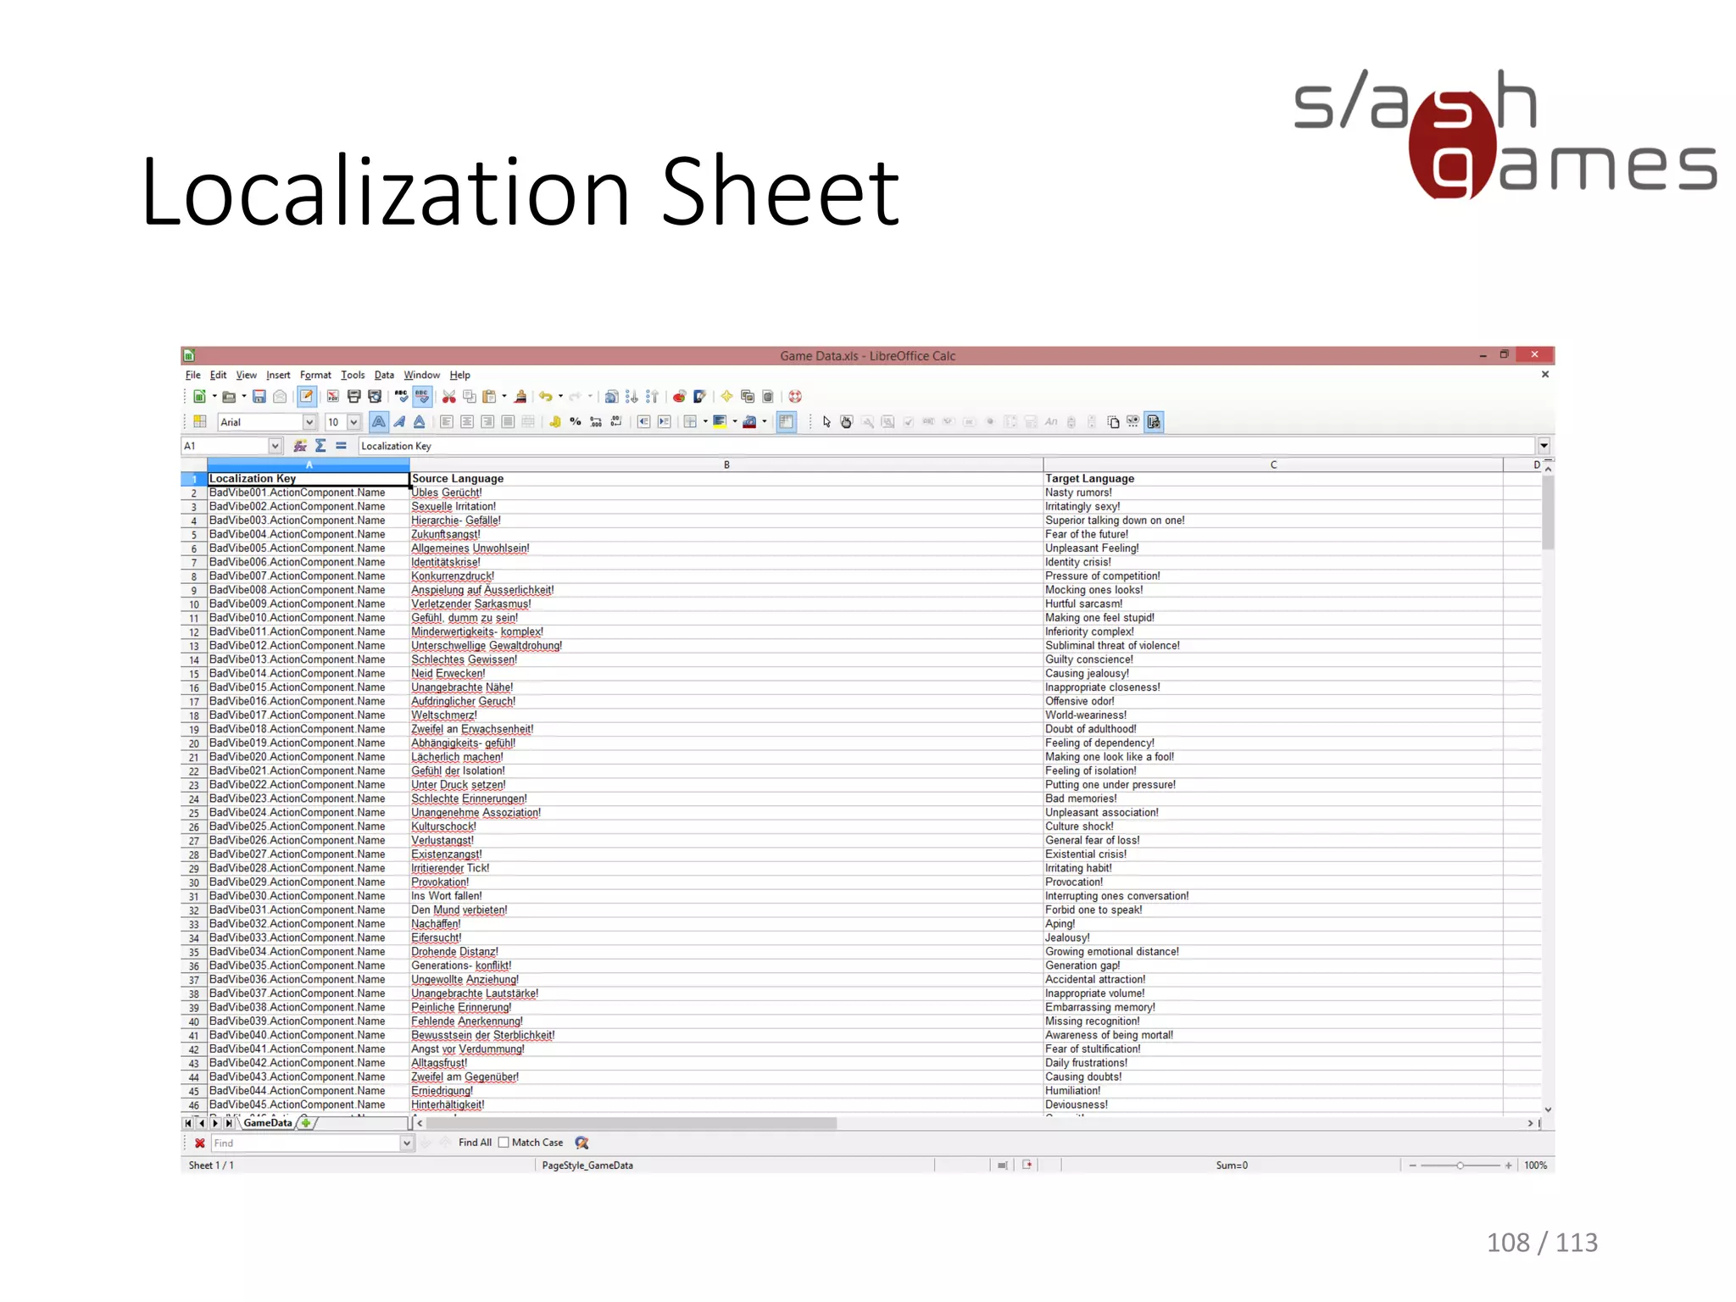
Task: Insert a chart via the chart icon
Action: (679, 397)
